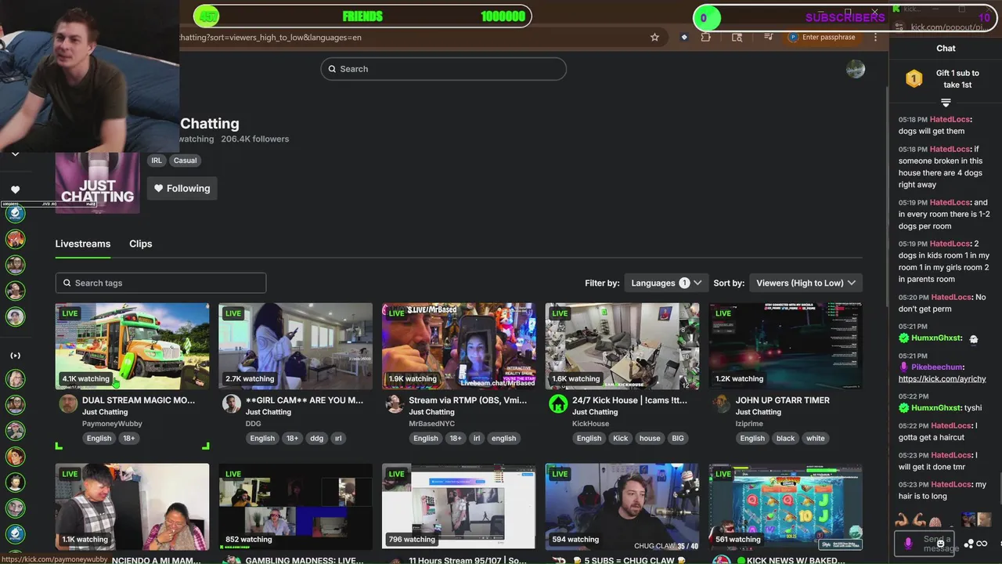Click the media control music-note icon

click(x=770, y=37)
